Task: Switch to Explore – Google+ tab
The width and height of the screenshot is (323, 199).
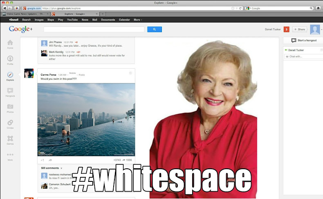Action: 75,14
